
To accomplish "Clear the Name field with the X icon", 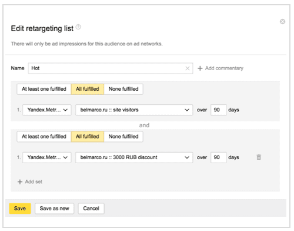I will [x=188, y=68].
